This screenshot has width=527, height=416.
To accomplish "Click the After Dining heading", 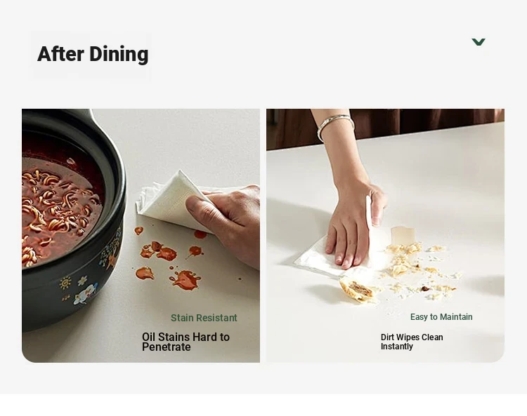I will tap(93, 54).
